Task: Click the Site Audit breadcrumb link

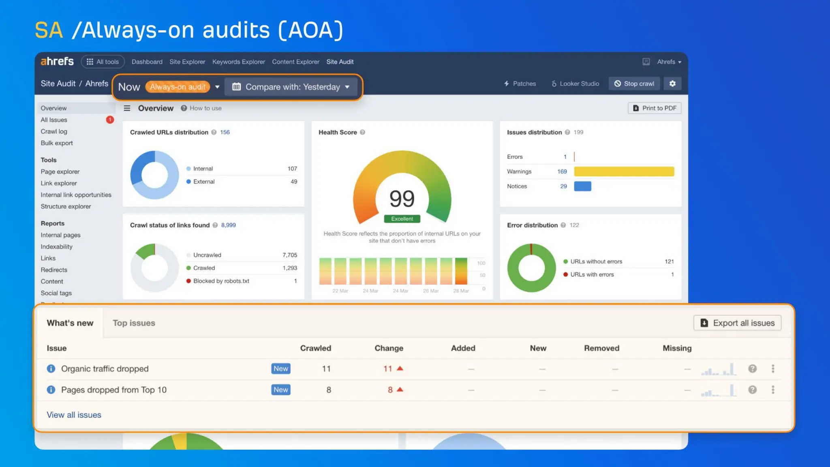Action: [58, 84]
